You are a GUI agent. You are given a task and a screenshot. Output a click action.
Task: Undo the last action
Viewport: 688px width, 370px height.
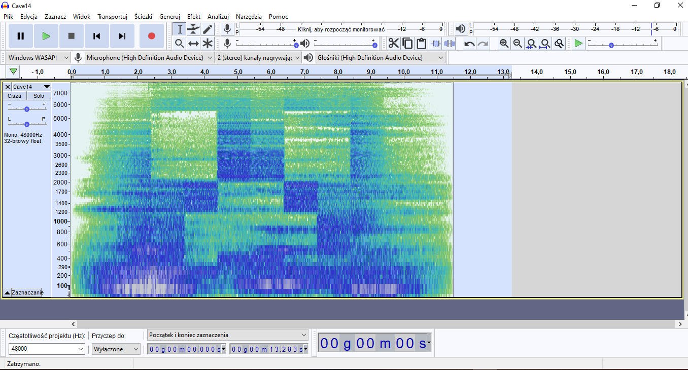469,44
